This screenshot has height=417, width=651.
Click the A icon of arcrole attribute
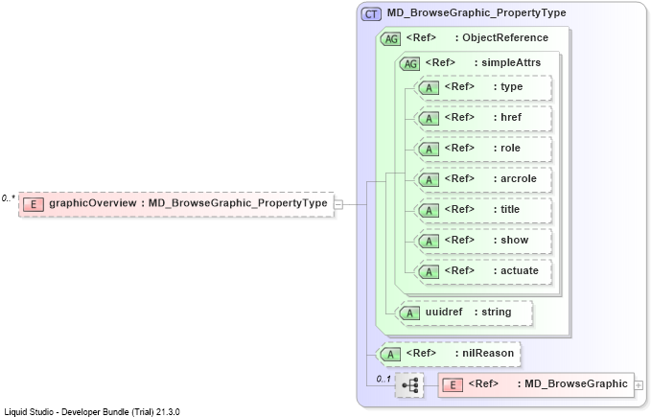pyautogui.click(x=429, y=180)
